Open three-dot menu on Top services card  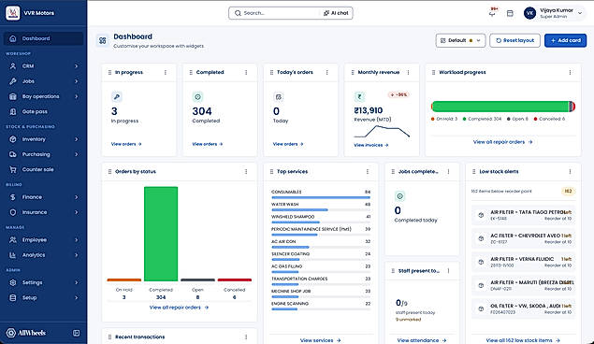click(x=368, y=171)
